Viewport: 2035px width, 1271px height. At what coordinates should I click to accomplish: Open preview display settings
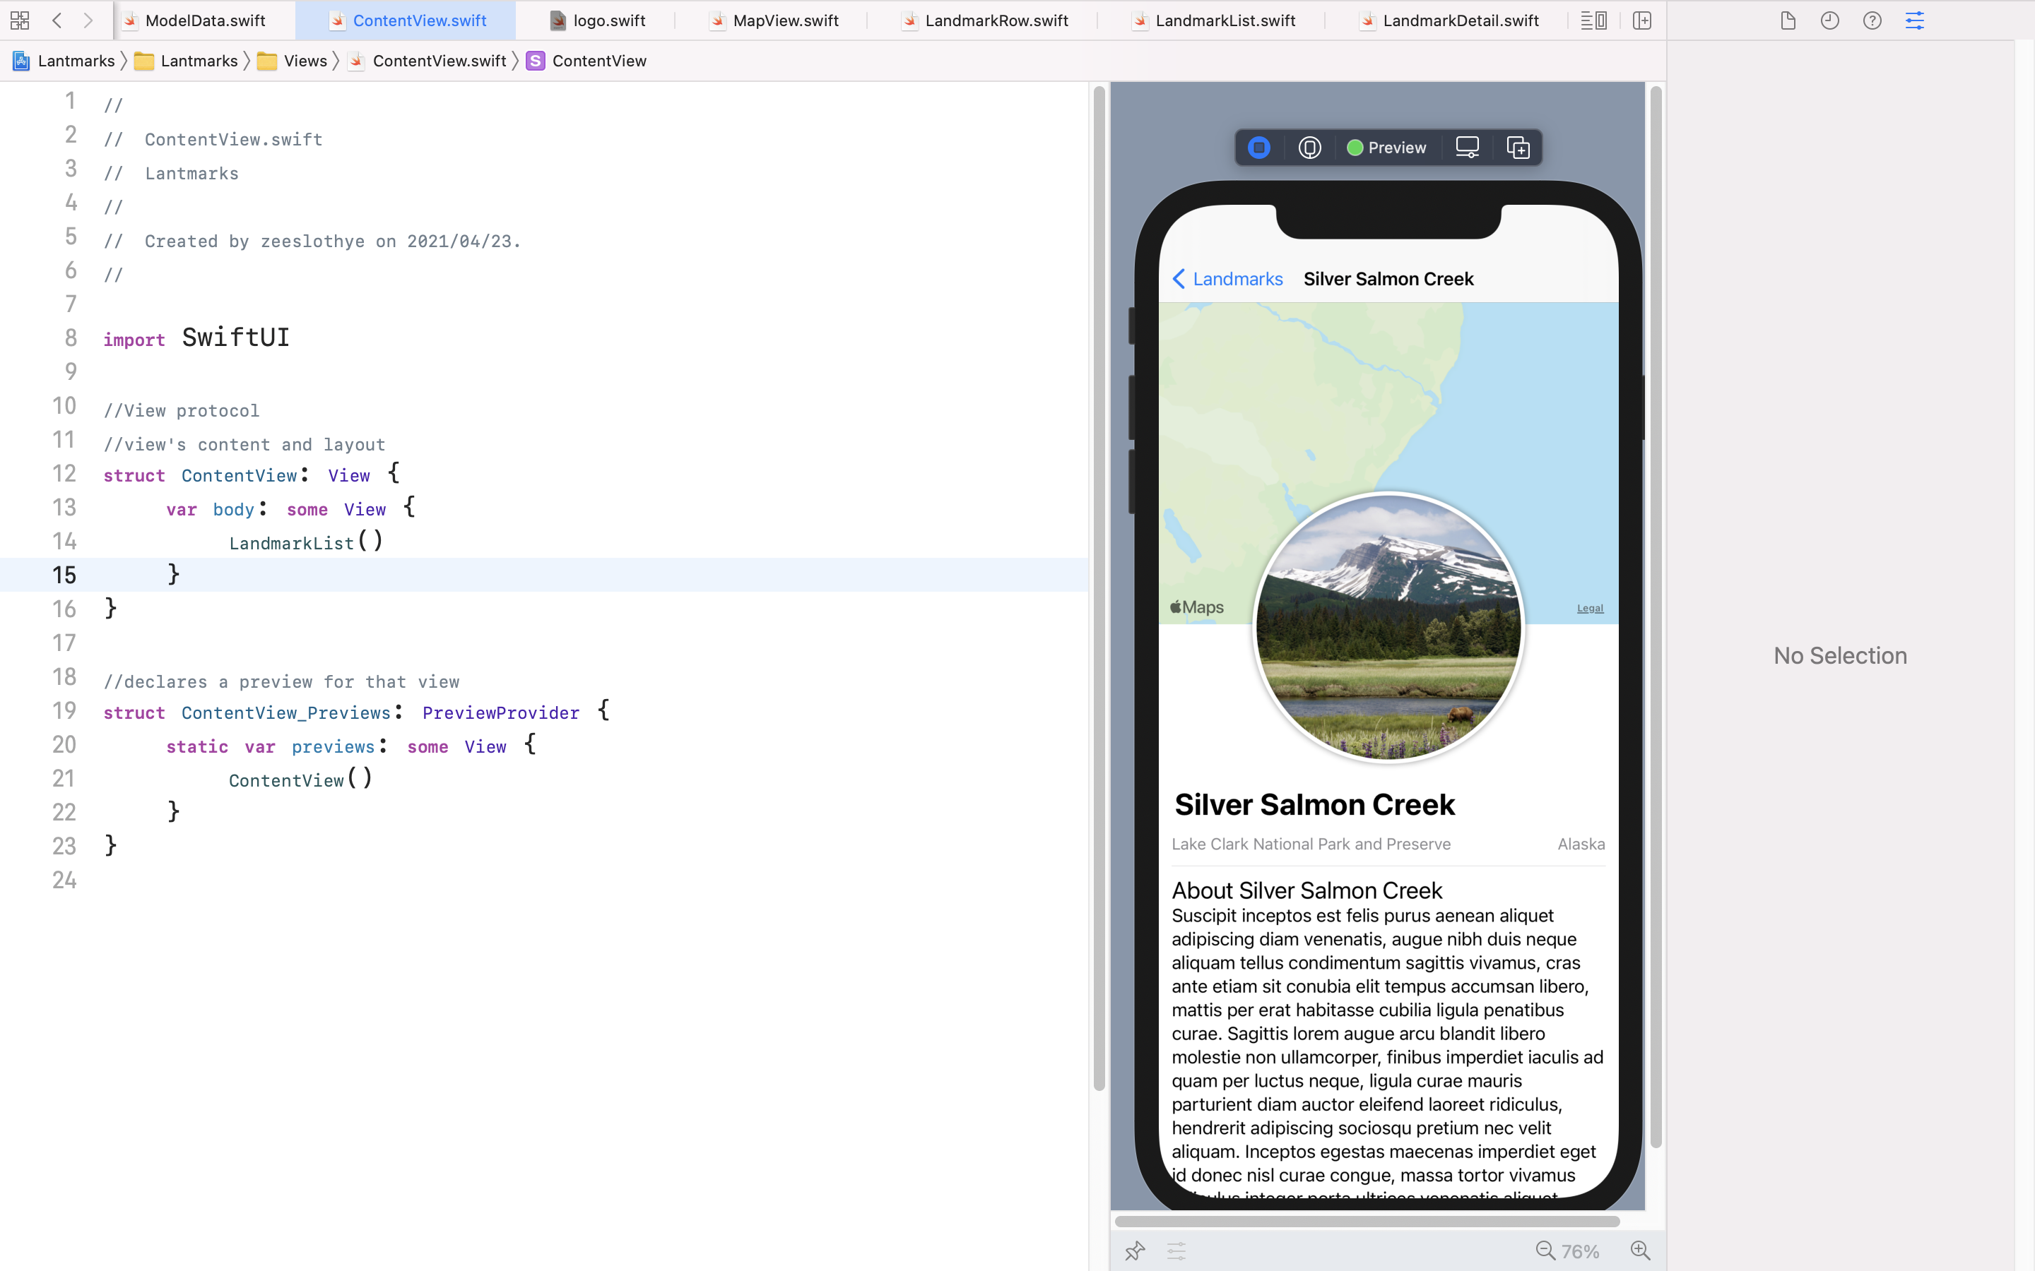tap(1467, 148)
